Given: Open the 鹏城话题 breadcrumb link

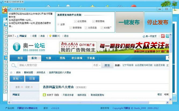Looking at the screenshot, I should [28, 73].
